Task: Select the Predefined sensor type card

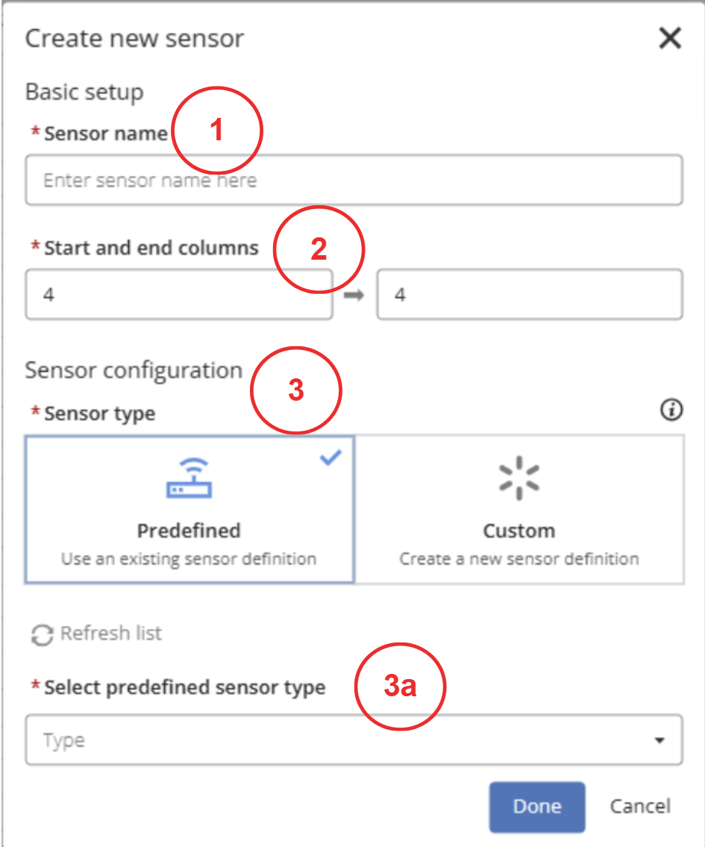Action: point(189,509)
